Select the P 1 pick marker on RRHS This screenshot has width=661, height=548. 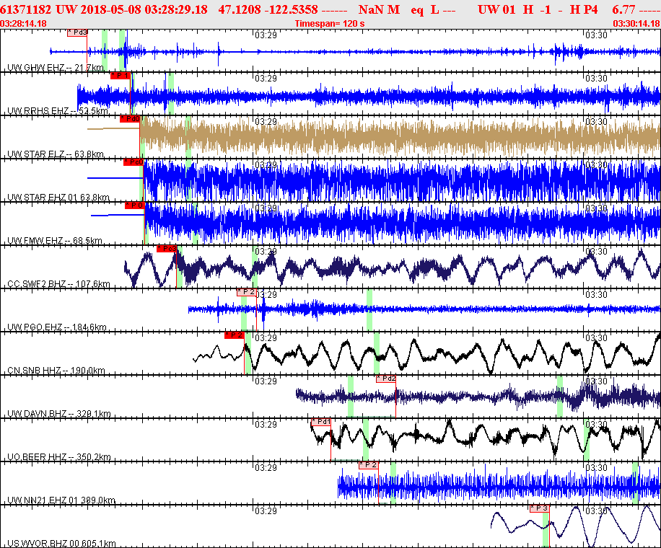click(x=120, y=76)
